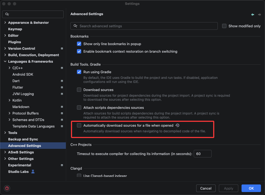The height and width of the screenshot is (195, 265).
Task: Expand Appearance & Behavior section
Action: pos(5,22)
